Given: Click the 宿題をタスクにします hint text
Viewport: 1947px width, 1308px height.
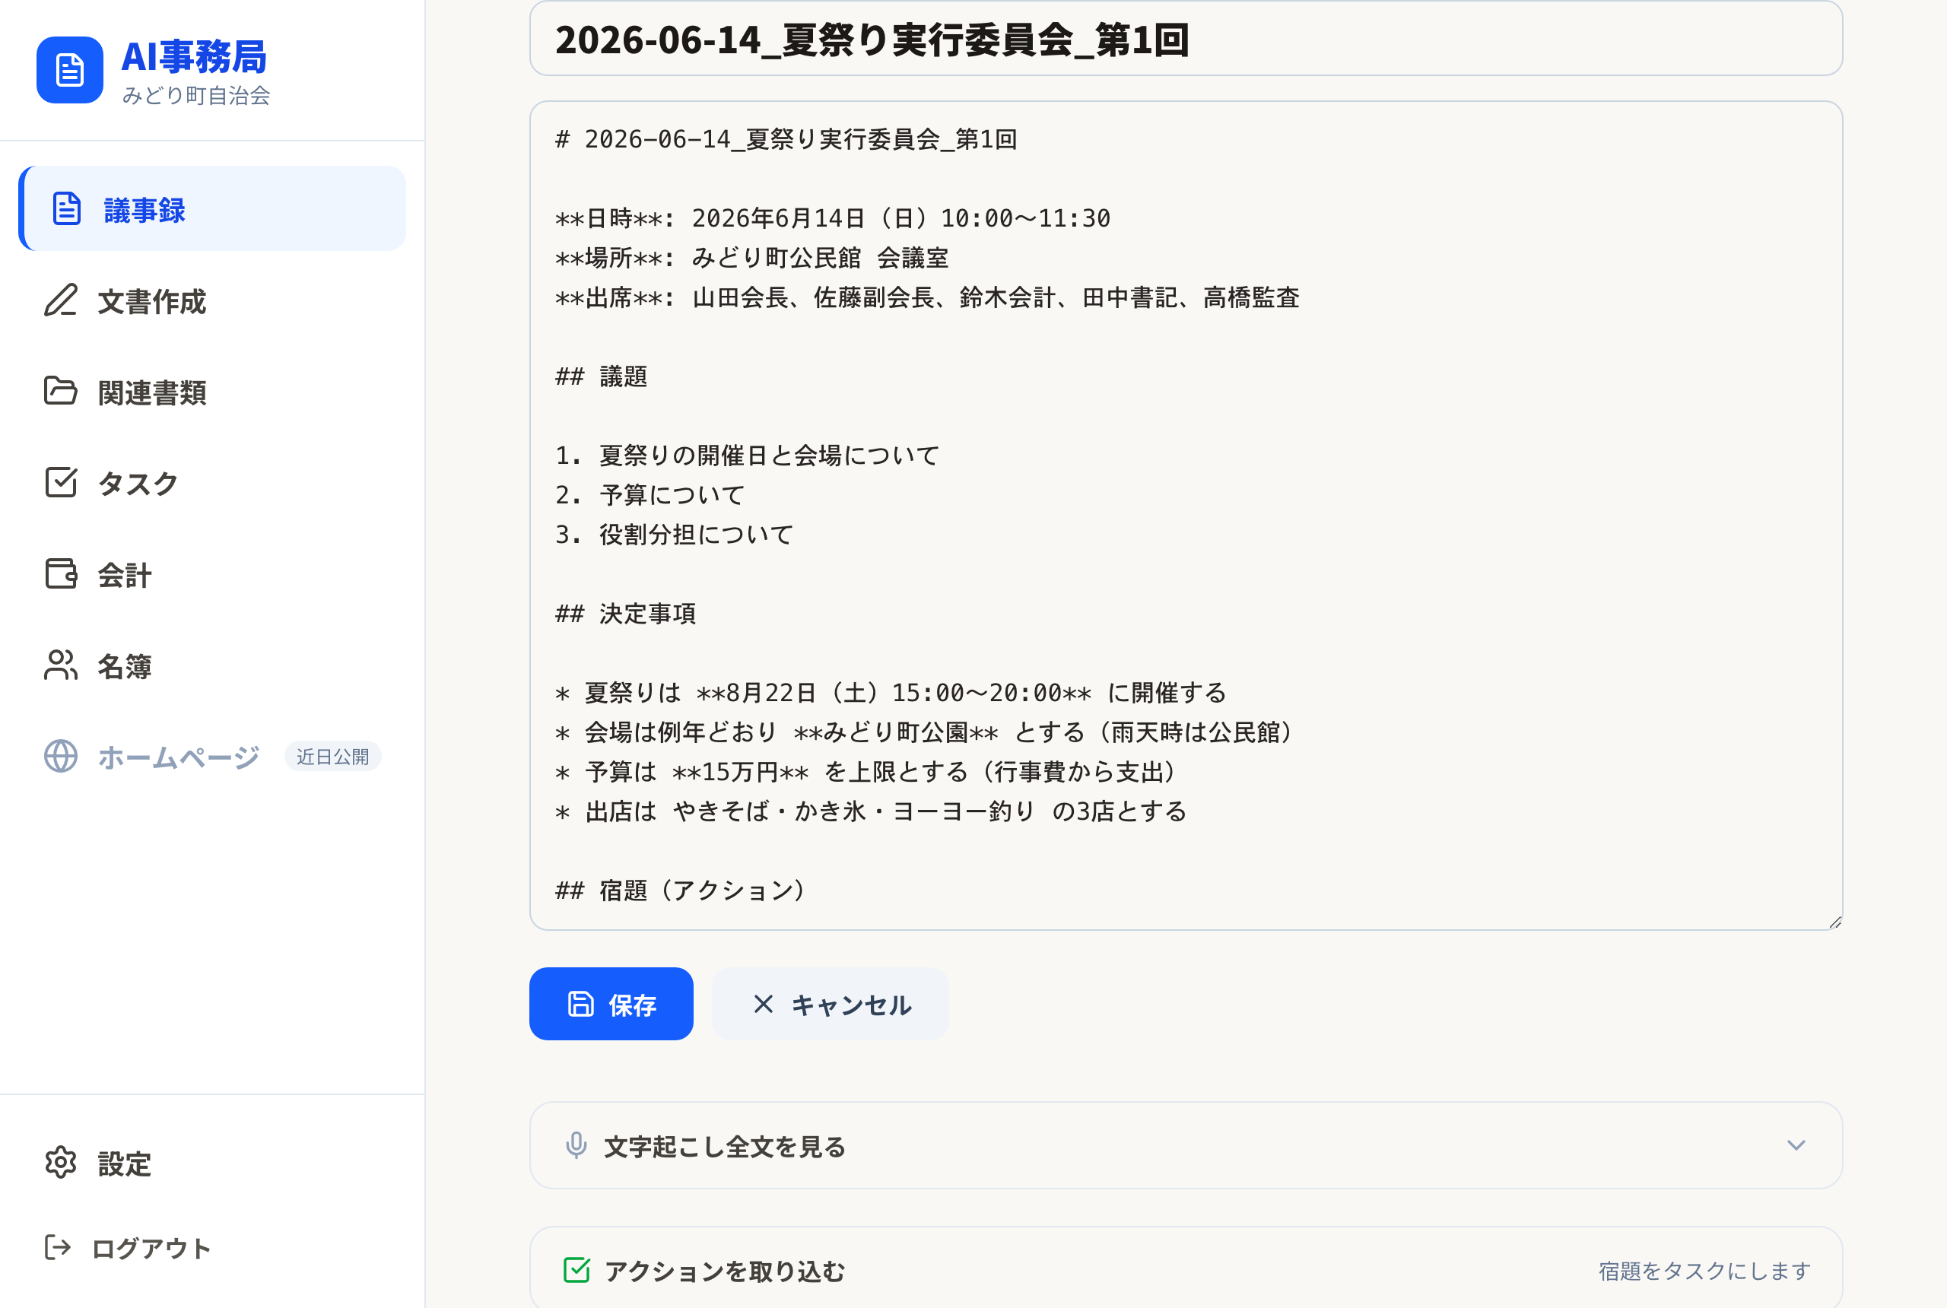Looking at the screenshot, I should [x=1704, y=1271].
